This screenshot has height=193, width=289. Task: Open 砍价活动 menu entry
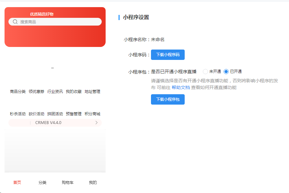point(36,114)
